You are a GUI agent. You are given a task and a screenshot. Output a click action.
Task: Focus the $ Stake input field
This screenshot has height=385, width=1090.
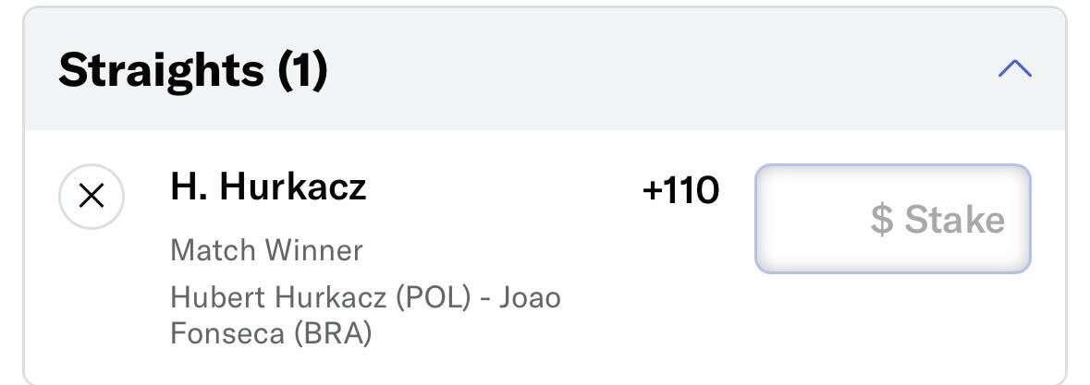pyautogui.click(x=892, y=219)
